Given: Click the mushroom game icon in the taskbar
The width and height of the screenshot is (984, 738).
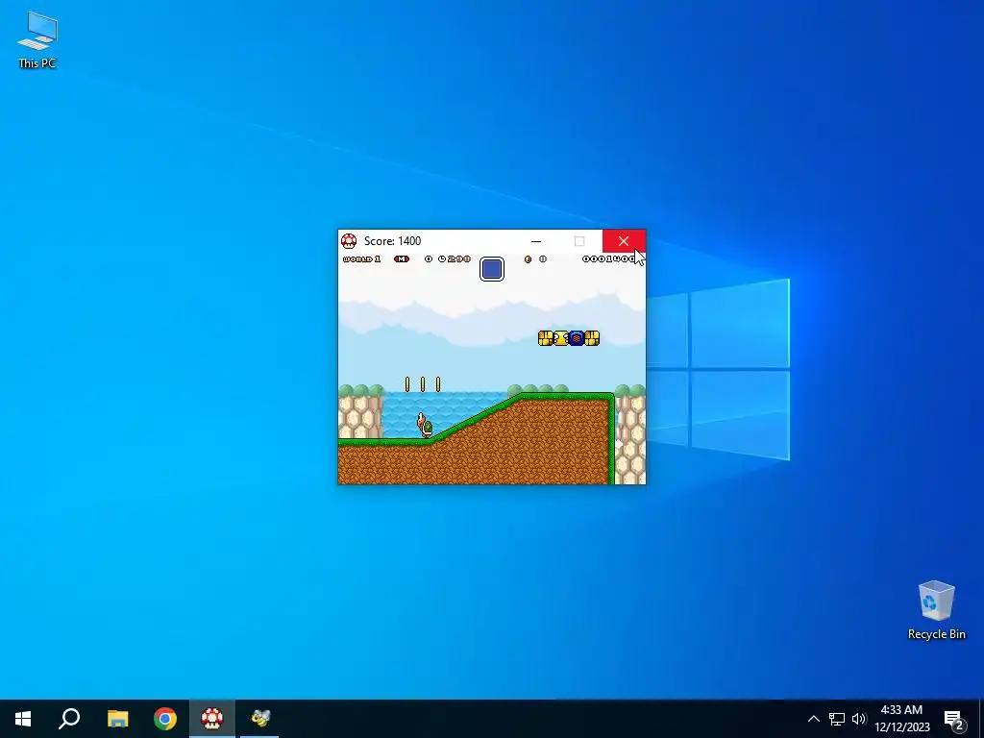Looking at the screenshot, I should point(212,719).
